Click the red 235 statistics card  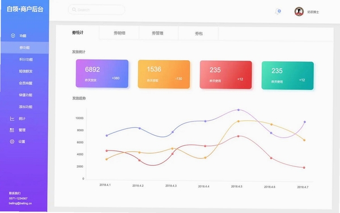click(x=226, y=75)
